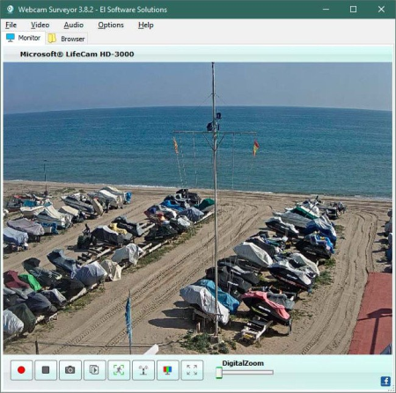Viewport: 396px width, 393px height.
Task: Take a snapshot using the camera icon
Action: (x=70, y=370)
